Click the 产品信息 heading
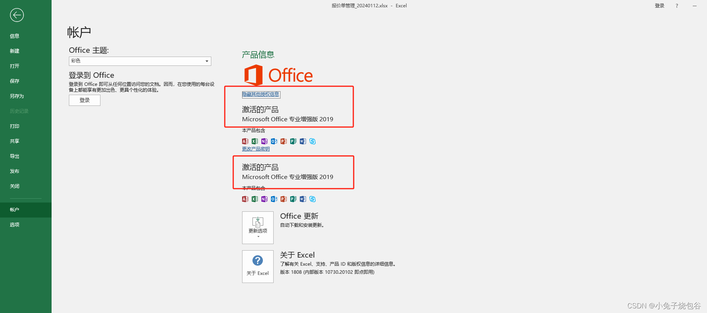This screenshot has height=313, width=707. pyautogui.click(x=258, y=55)
